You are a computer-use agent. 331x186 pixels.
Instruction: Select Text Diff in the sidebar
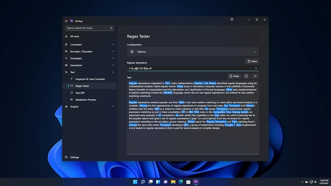pos(80,93)
